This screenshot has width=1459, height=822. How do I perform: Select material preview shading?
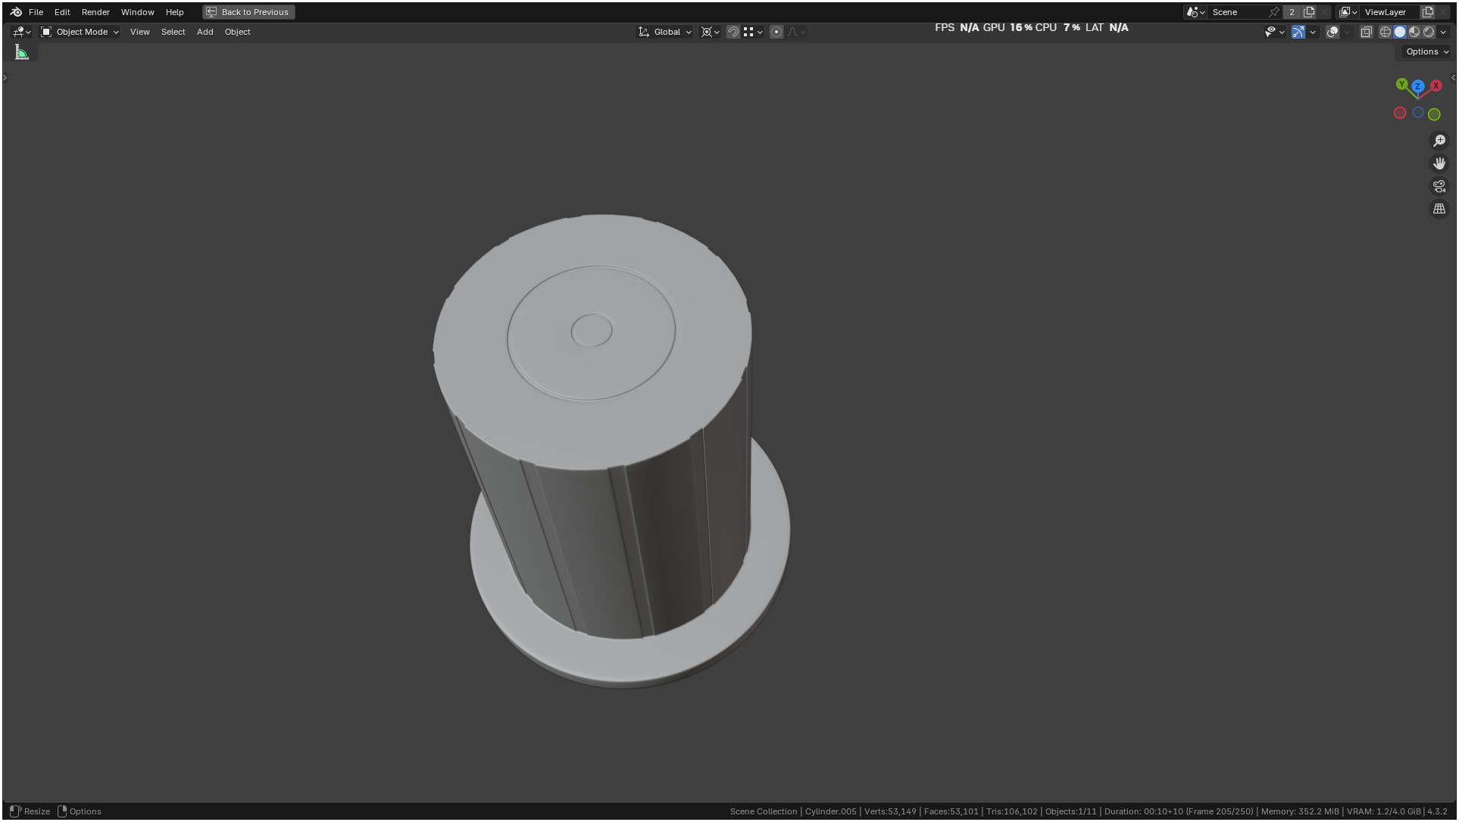coord(1414,32)
